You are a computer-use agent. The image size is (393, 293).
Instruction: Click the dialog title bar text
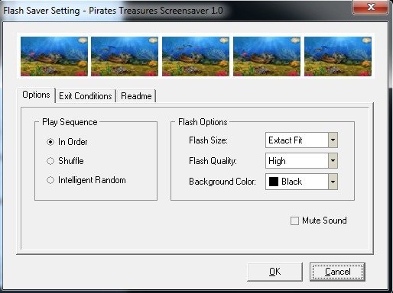click(x=113, y=11)
